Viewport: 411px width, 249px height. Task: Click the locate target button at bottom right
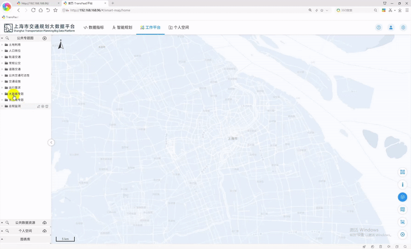pyautogui.click(x=403, y=235)
